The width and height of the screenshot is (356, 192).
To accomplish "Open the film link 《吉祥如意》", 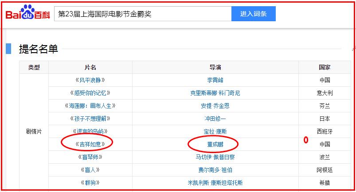I will [x=90, y=144].
